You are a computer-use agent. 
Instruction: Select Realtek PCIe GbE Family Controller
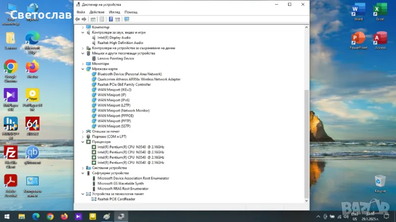[x=124, y=85]
